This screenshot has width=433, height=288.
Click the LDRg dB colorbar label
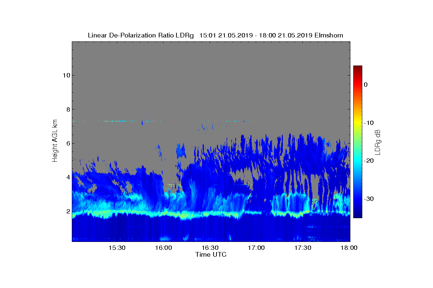click(378, 142)
